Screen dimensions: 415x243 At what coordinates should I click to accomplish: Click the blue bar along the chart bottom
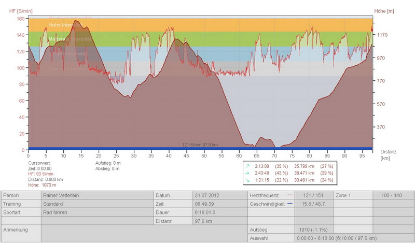click(x=200, y=149)
